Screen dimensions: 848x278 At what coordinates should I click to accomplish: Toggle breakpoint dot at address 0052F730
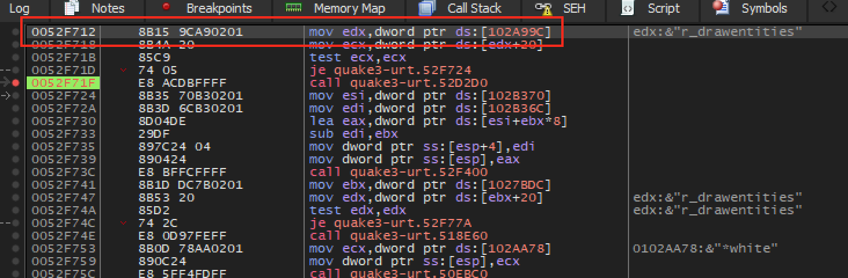pos(16,121)
